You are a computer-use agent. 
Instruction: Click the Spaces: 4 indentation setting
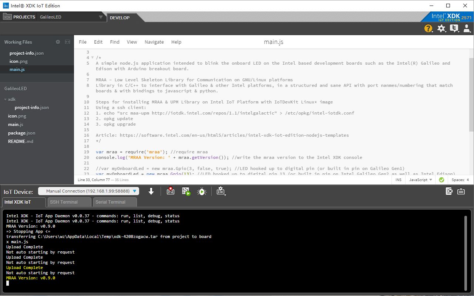pos(460,180)
